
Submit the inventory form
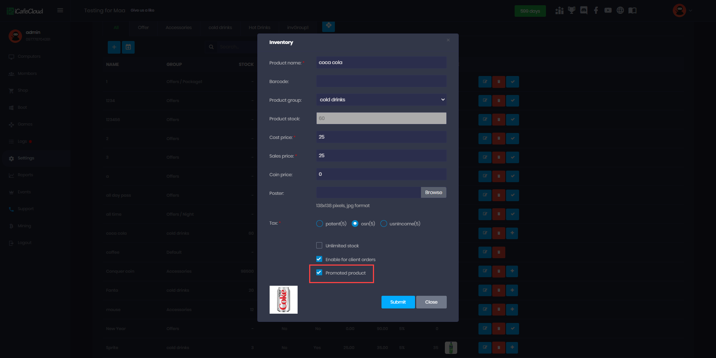coord(398,302)
